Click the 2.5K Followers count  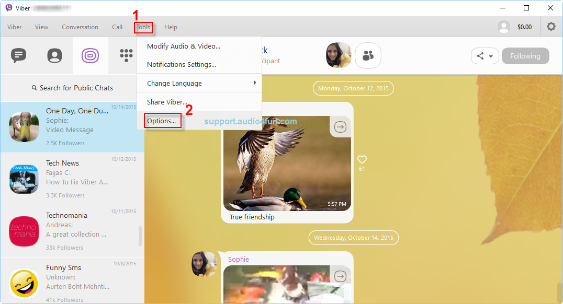pos(65,143)
